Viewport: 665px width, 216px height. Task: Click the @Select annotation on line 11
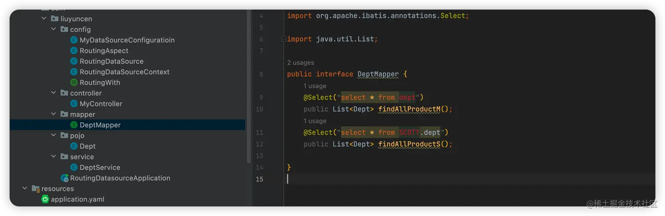pos(318,132)
